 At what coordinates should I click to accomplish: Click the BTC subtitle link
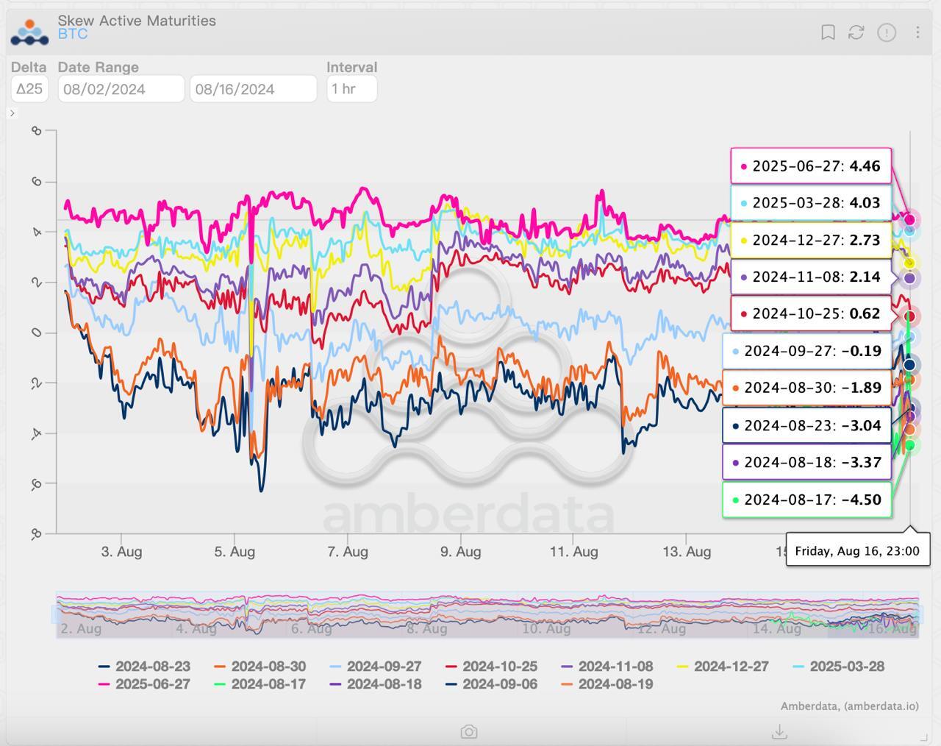pos(73,34)
